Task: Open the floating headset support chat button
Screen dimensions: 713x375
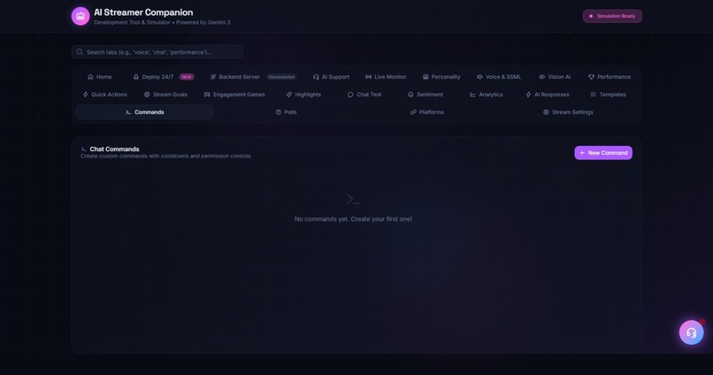Action: pyautogui.click(x=691, y=333)
